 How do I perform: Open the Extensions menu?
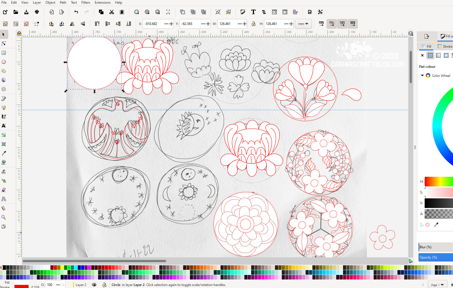click(103, 3)
